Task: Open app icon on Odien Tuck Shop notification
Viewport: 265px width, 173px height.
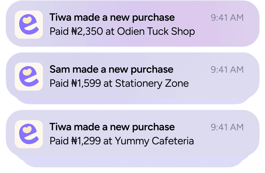Action: tap(29, 25)
